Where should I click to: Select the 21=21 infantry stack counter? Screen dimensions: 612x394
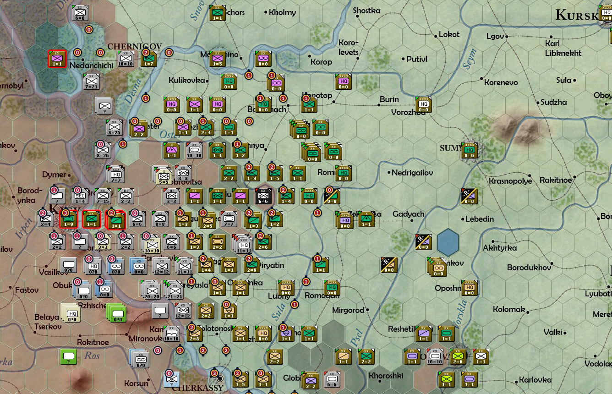click(x=175, y=290)
